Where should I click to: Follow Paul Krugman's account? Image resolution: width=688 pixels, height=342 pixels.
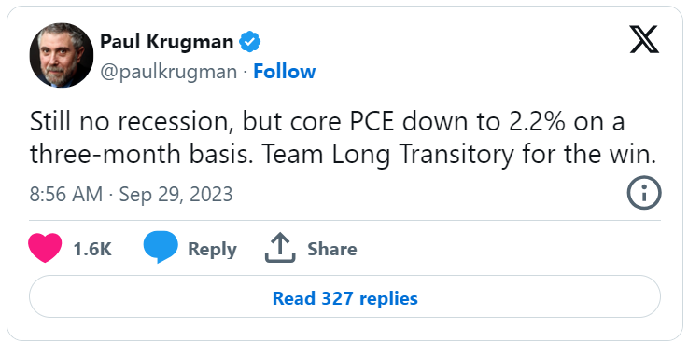pyautogui.click(x=285, y=72)
